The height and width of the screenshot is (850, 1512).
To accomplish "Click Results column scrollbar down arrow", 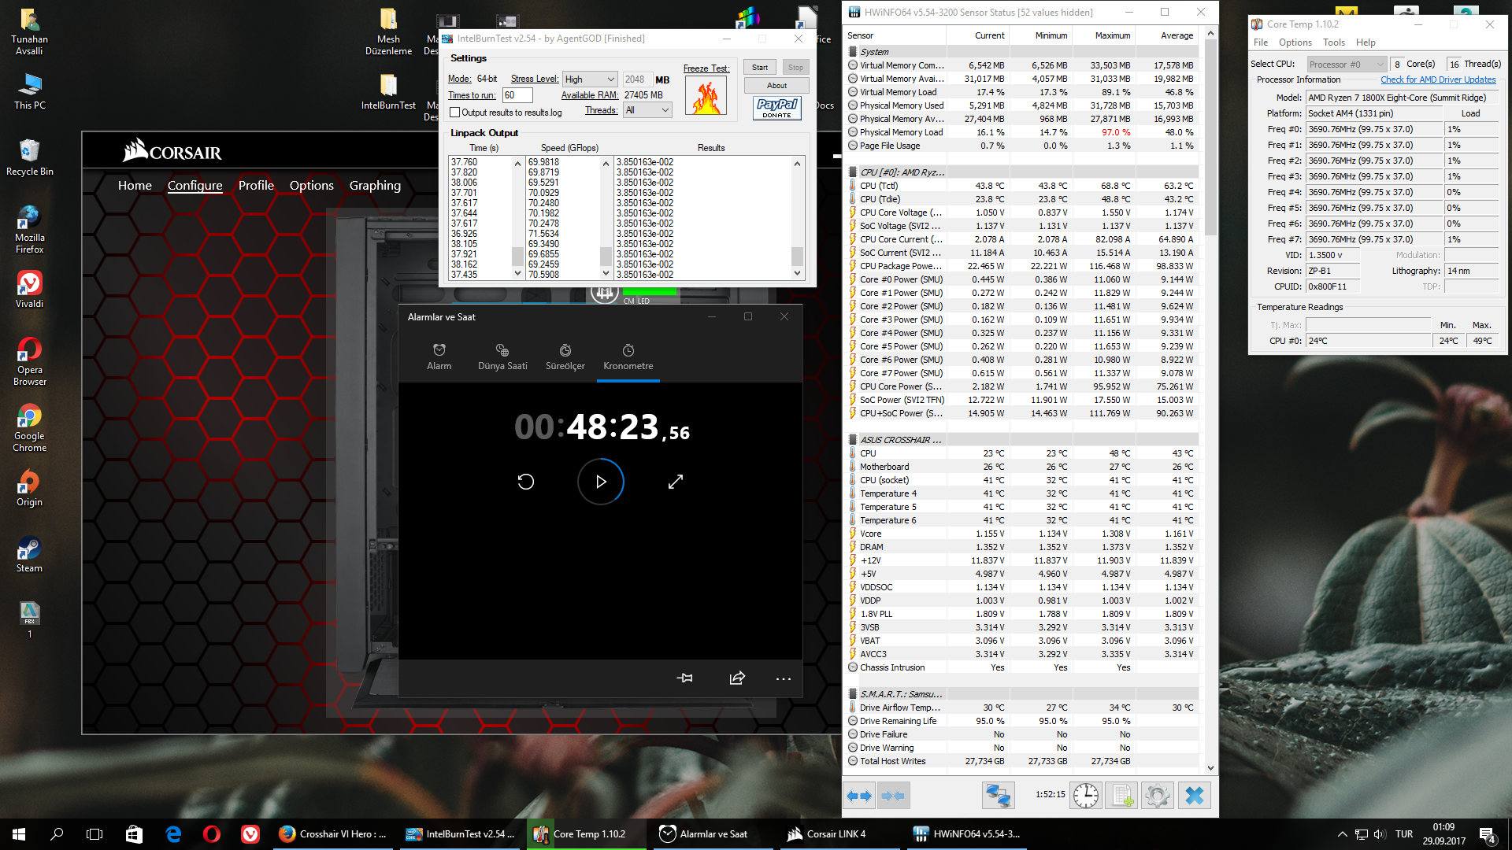I will (798, 273).
